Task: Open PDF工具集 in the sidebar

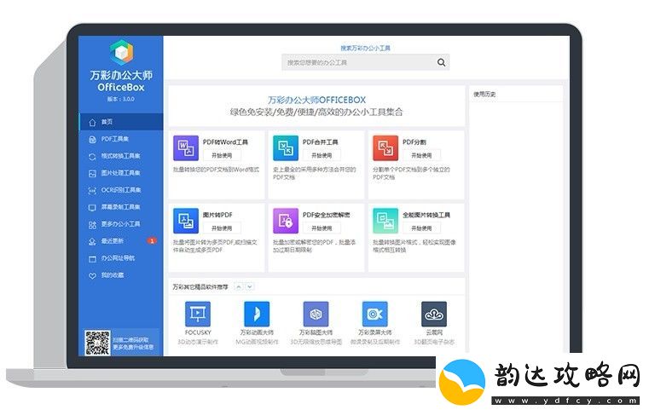Action: [121, 139]
